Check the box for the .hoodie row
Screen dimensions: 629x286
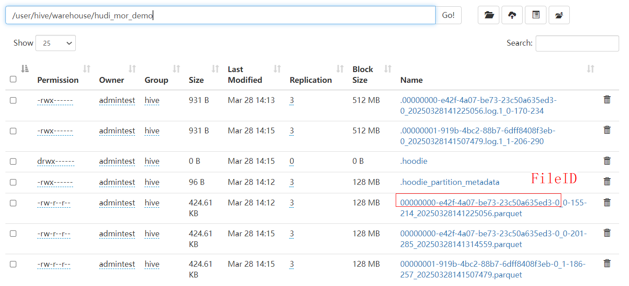click(x=13, y=161)
